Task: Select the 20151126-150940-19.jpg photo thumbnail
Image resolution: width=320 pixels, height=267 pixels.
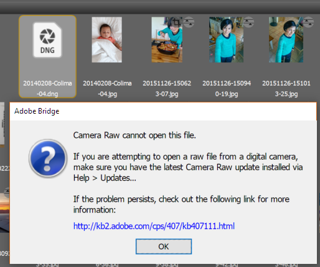Action: pyautogui.click(x=226, y=40)
